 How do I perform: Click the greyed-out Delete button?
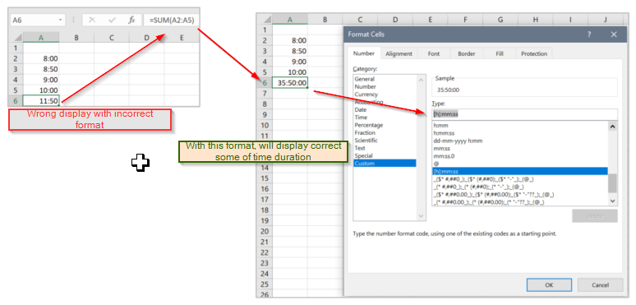595,215
